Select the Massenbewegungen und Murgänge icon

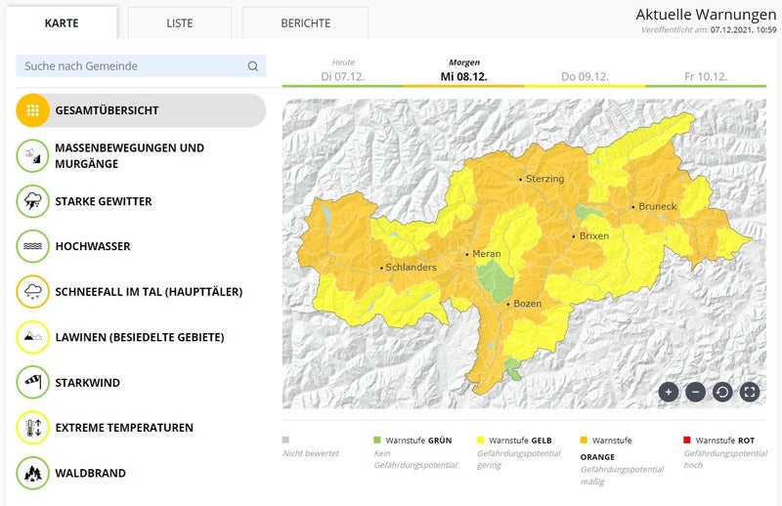click(32, 156)
